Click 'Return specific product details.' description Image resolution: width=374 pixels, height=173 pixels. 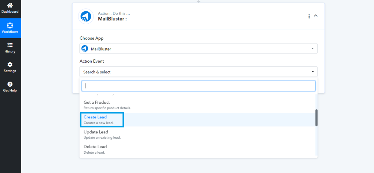[x=107, y=108]
